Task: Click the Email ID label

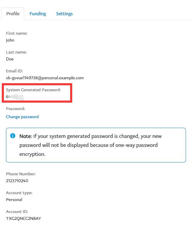Action: 14,71
